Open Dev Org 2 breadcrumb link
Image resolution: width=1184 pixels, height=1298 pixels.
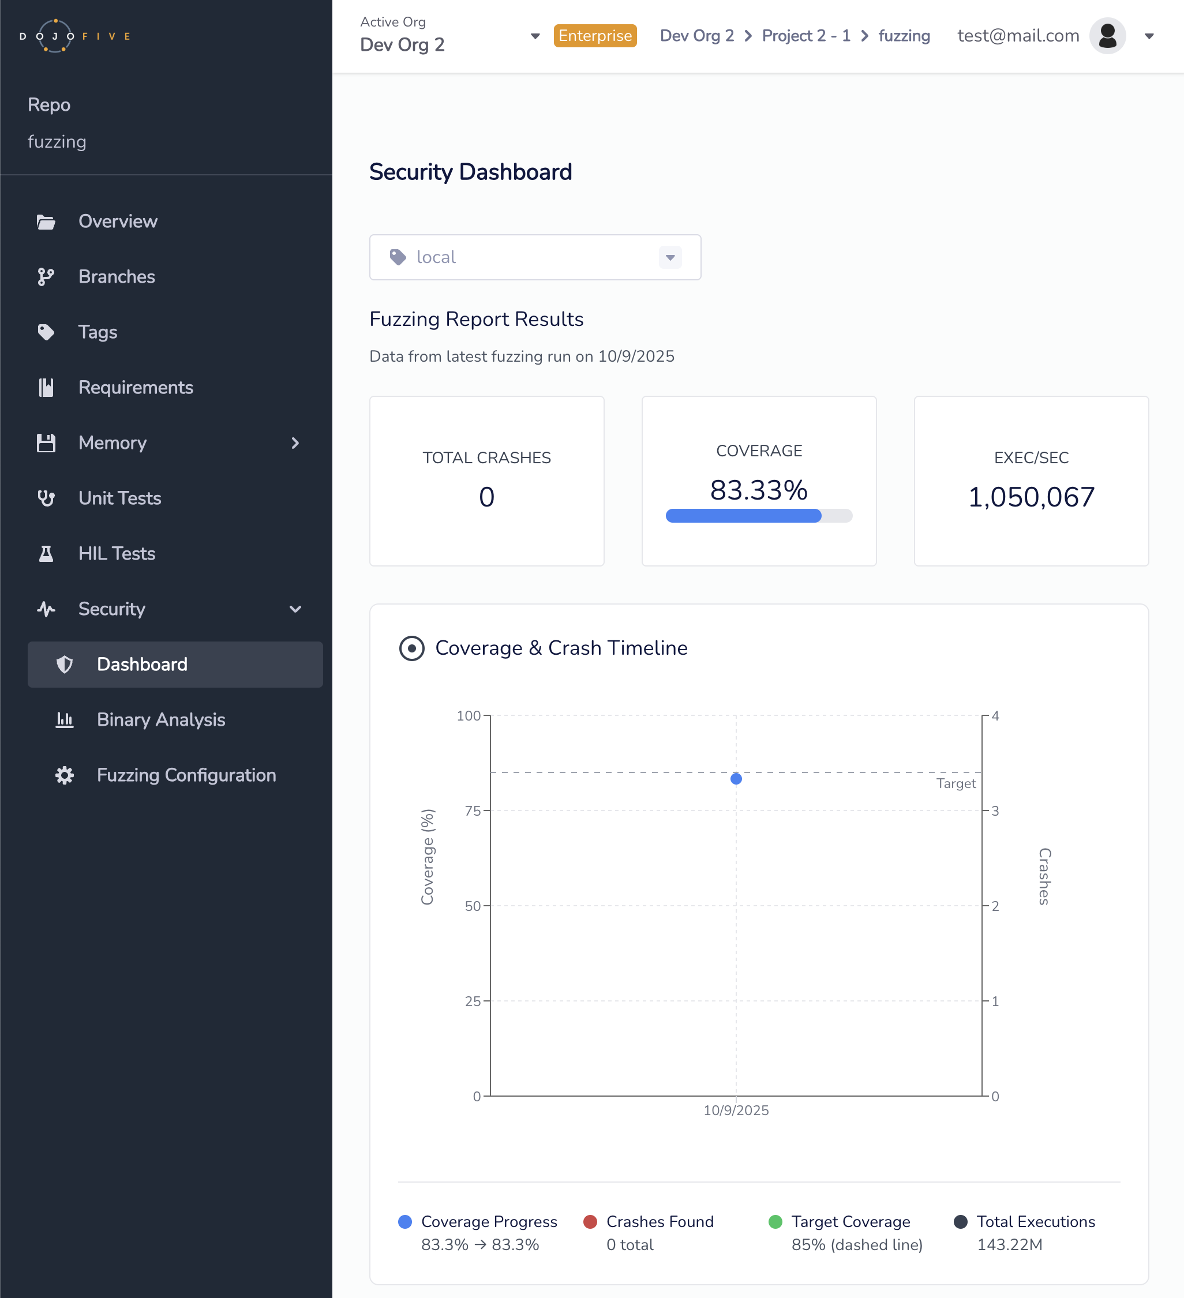tap(696, 36)
